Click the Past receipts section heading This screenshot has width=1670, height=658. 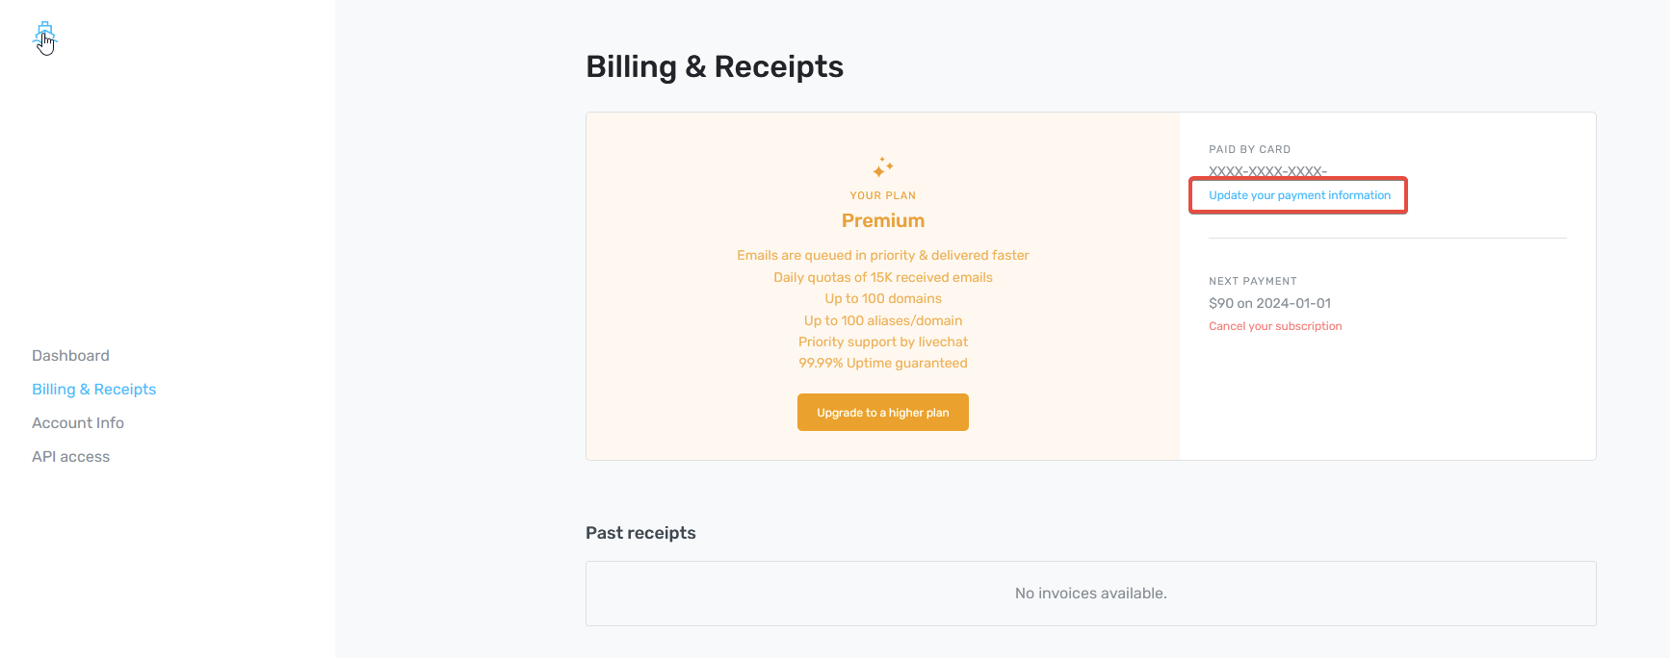point(640,533)
